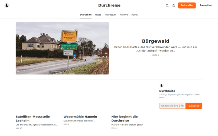The height and width of the screenshot is (136, 218).
Task: Click 'Zufällige Begegnungen mit ungewöhnlichen Orten.' tagline
Action: coord(179,96)
